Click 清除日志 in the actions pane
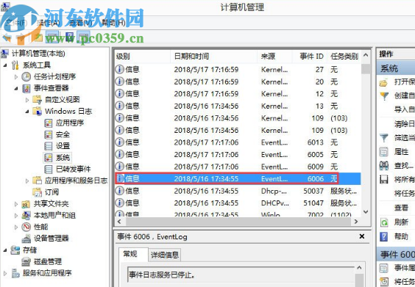The height and width of the screenshot is (287, 415). [x=404, y=123]
